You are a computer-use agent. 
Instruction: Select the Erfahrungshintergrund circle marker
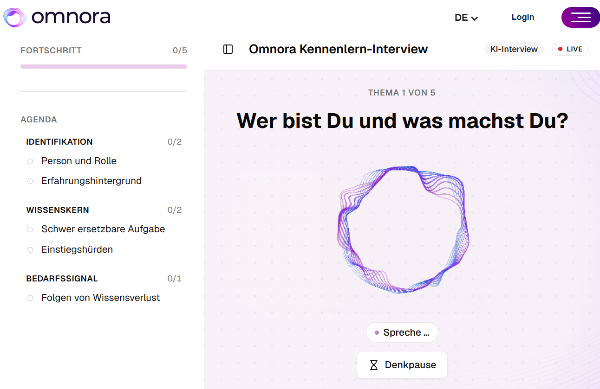30,181
